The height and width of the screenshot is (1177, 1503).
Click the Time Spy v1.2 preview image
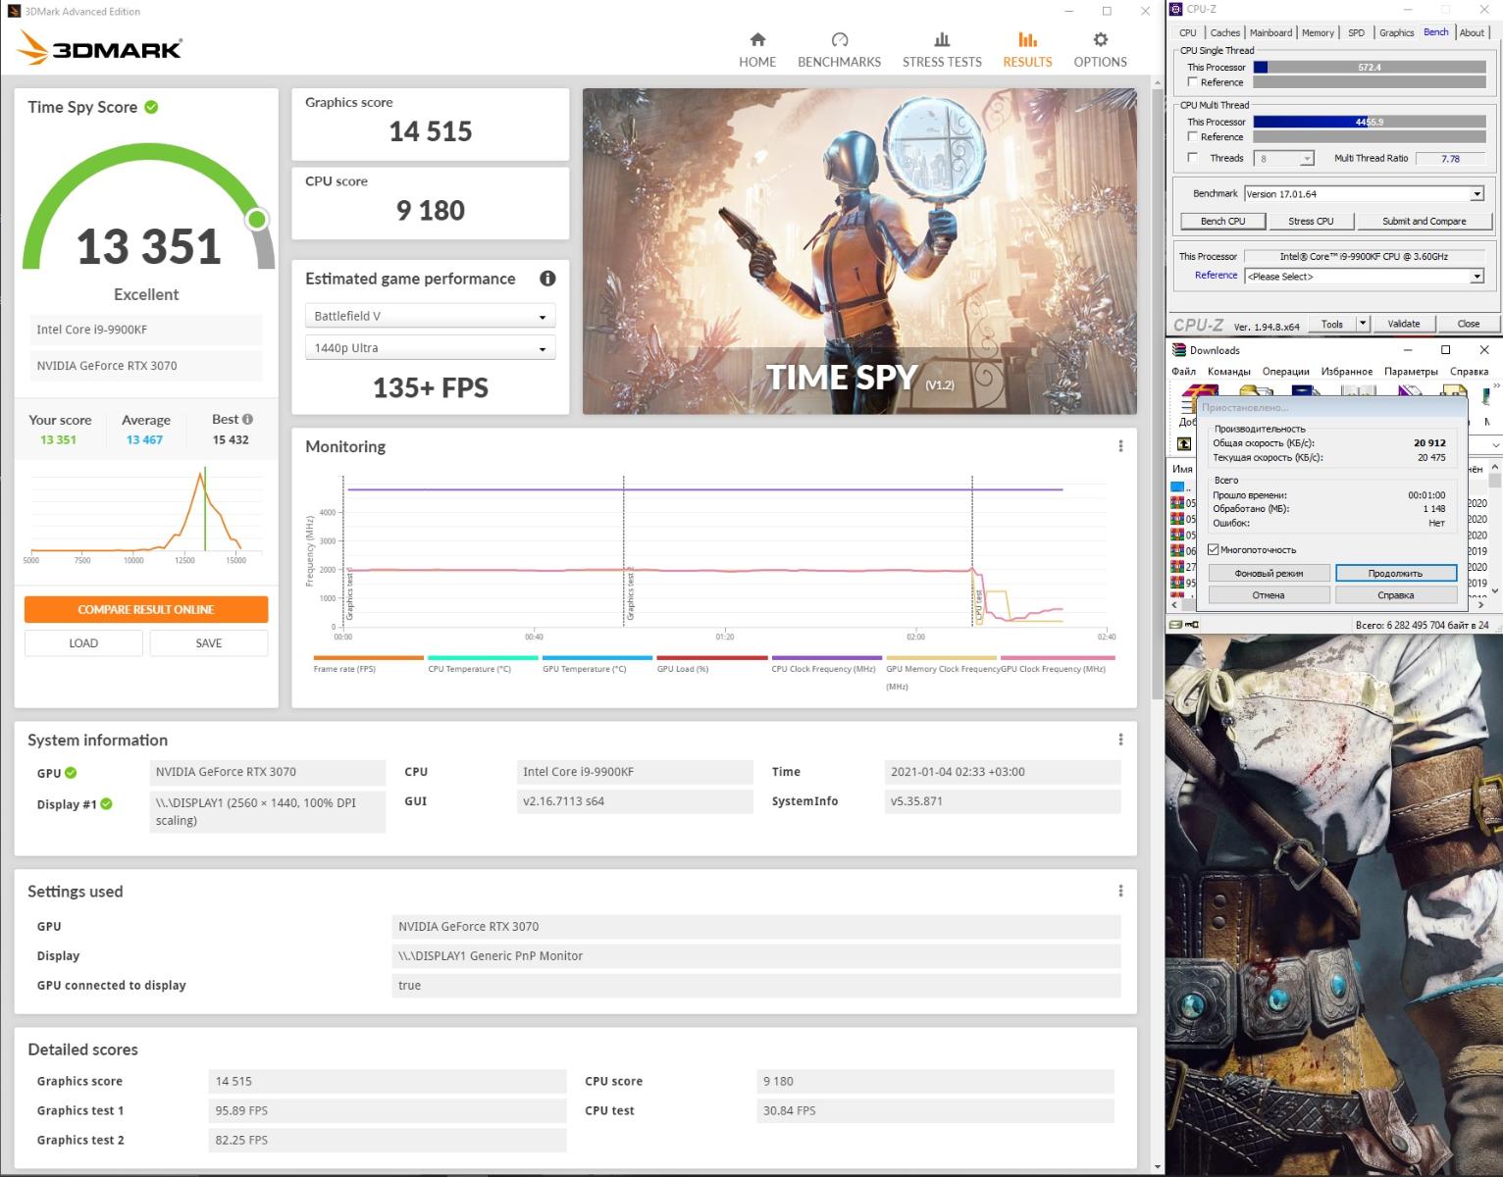coord(859,251)
